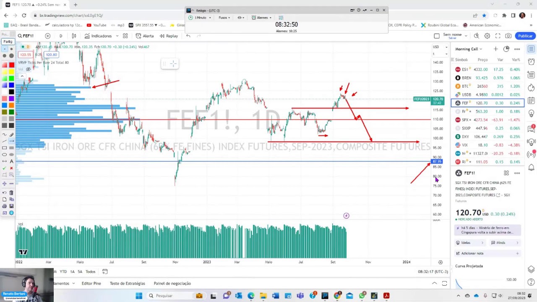Image resolution: width=537 pixels, height=302 pixels.
Task: Collapse the indicator legend chevron
Action: pos(22,76)
